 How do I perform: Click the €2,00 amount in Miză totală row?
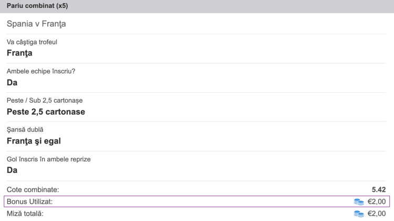pyautogui.click(x=377, y=214)
